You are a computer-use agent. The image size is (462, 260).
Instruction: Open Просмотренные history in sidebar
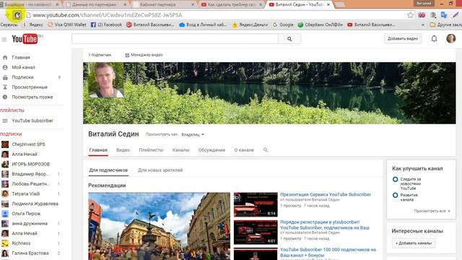[30, 87]
